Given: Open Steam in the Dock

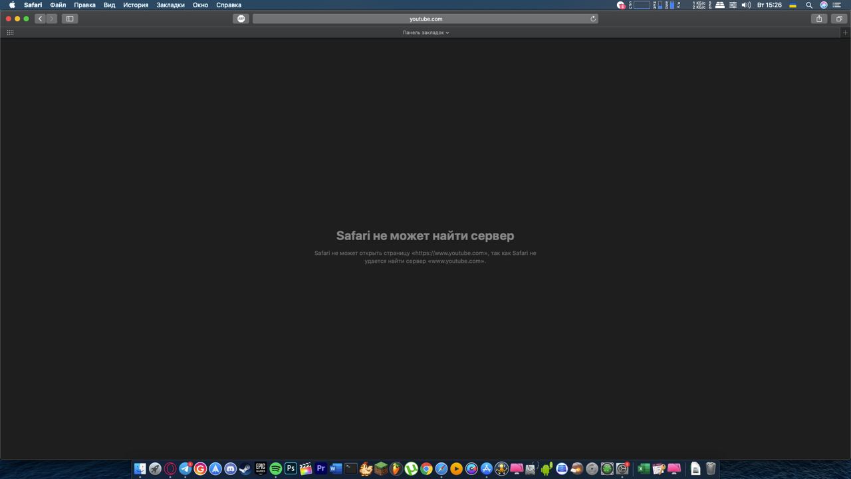Looking at the screenshot, I should tap(245, 469).
